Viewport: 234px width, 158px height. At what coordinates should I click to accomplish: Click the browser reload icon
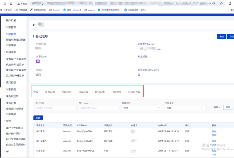coord(5,4)
